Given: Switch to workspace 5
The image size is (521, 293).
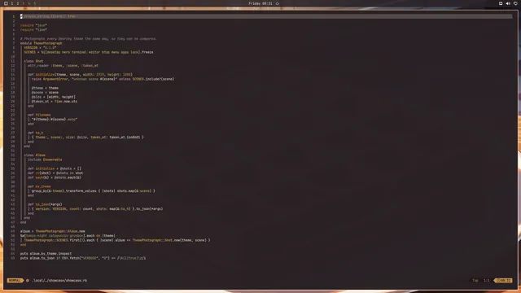Looking at the screenshot, I should coord(34,3).
